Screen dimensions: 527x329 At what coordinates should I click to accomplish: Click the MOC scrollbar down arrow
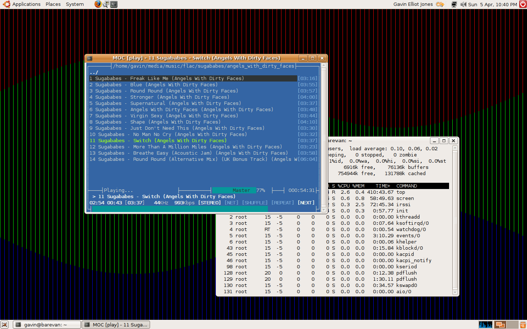tap(324, 210)
